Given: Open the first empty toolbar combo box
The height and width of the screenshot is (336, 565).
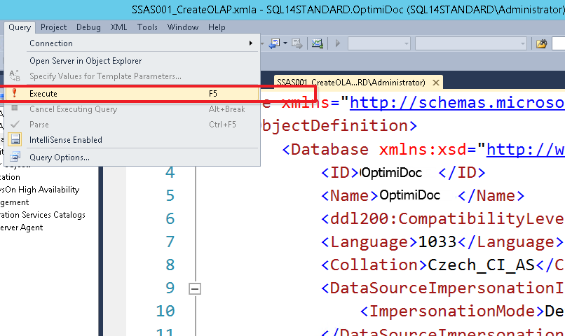Looking at the screenshot, I should [379, 43].
